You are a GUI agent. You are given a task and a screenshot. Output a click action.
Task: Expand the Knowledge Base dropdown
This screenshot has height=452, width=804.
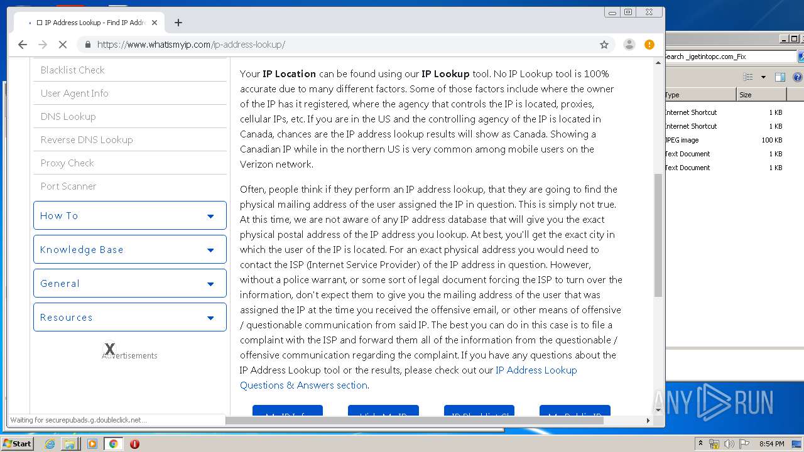click(130, 249)
